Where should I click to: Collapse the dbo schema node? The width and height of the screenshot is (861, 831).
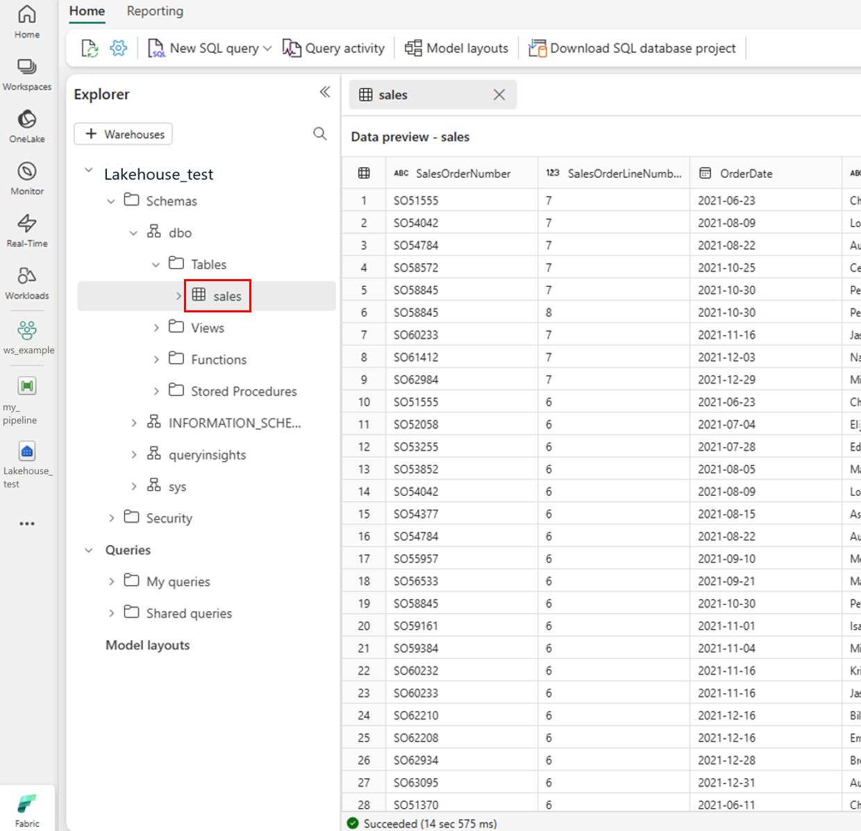point(133,233)
